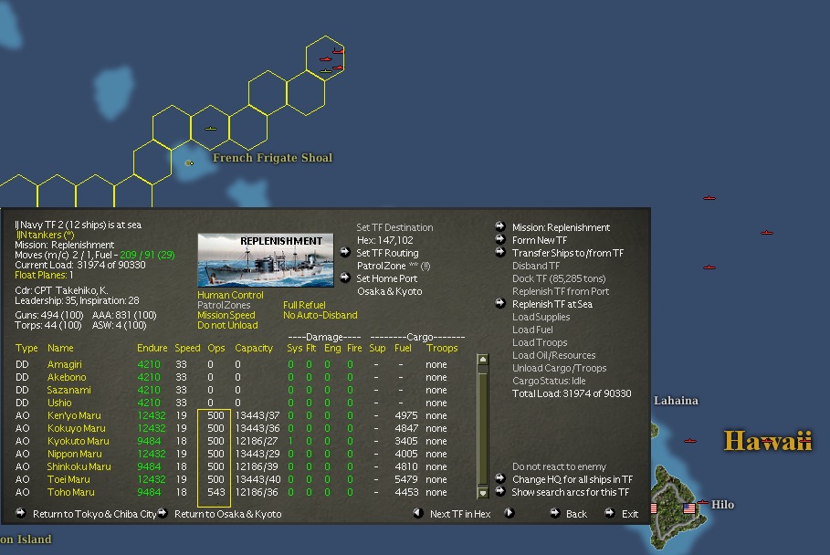Sort ships by Speed column header
The height and width of the screenshot is (555, 830).
click(x=187, y=348)
